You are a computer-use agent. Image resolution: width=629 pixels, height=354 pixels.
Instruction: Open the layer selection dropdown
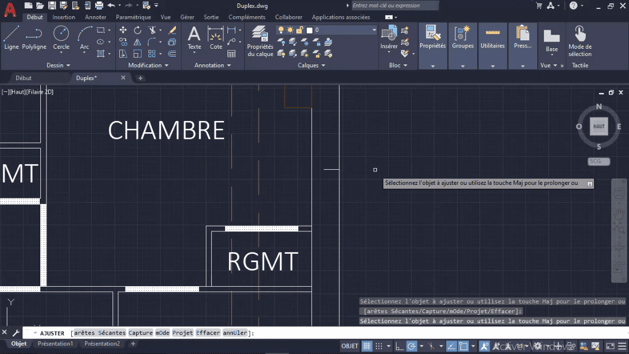[374, 30]
